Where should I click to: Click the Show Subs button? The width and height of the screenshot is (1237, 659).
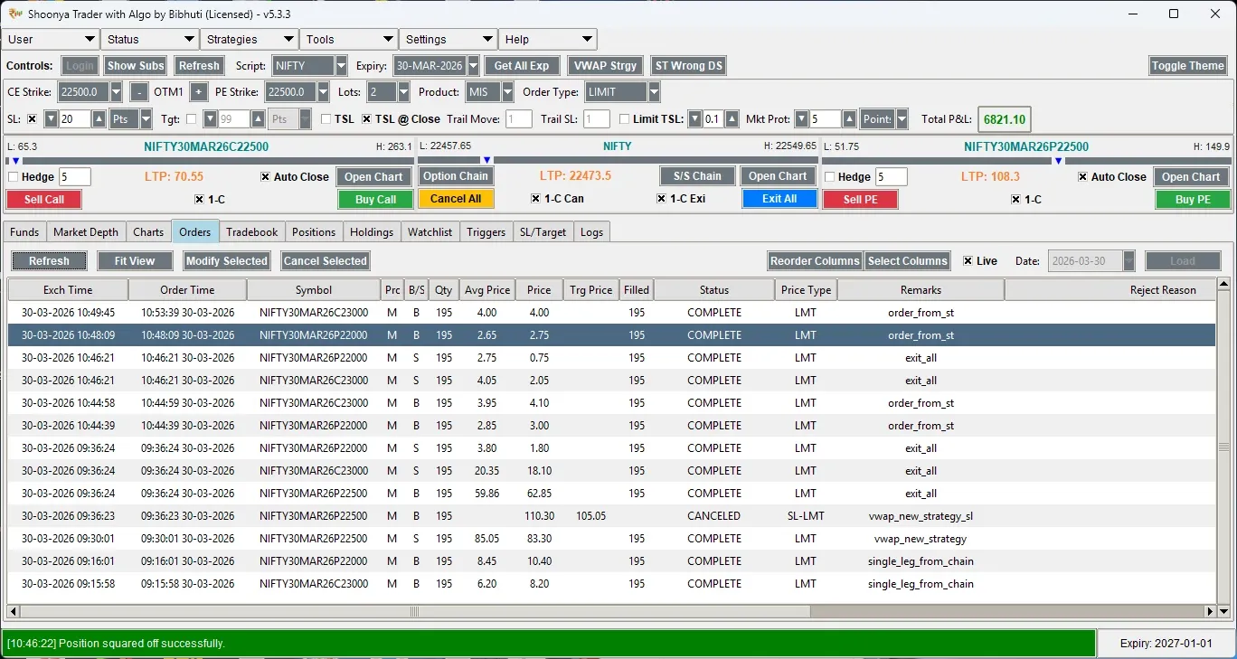coord(136,66)
